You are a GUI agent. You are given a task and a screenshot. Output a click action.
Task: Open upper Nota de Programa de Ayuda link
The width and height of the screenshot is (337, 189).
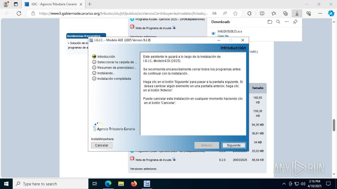tap(153, 28)
